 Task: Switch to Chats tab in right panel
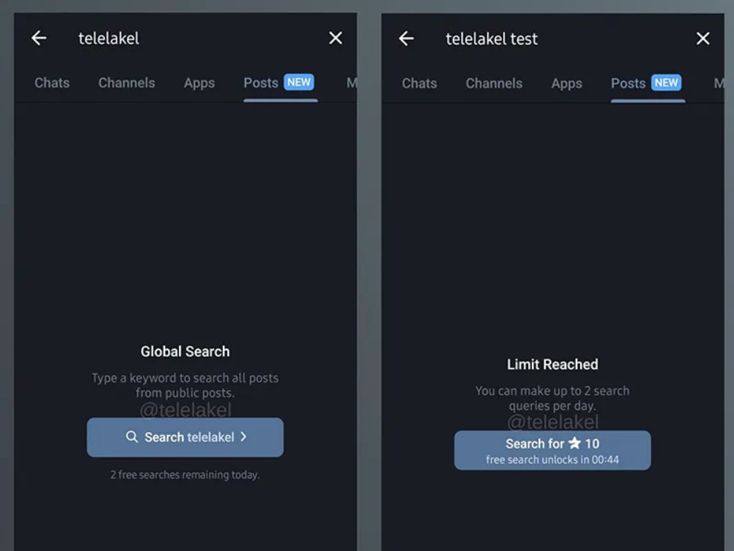(x=419, y=83)
